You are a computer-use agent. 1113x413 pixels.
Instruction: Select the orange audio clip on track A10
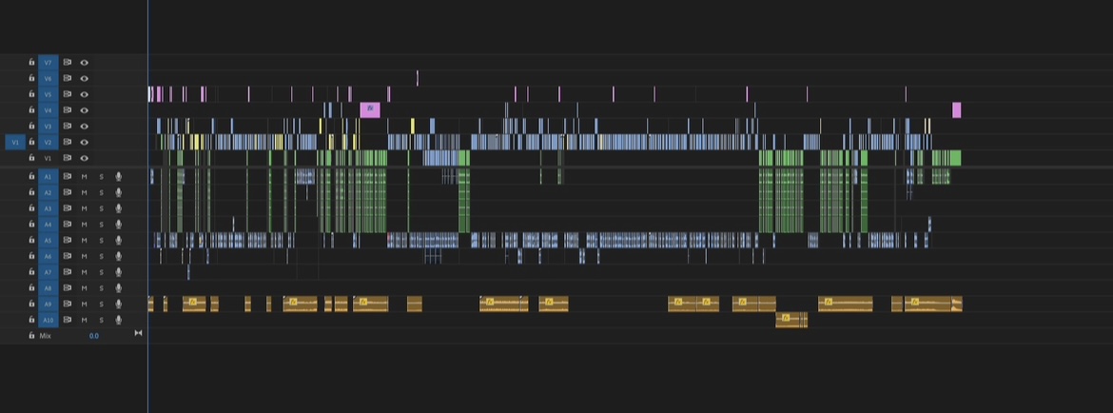[x=791, y=320]
